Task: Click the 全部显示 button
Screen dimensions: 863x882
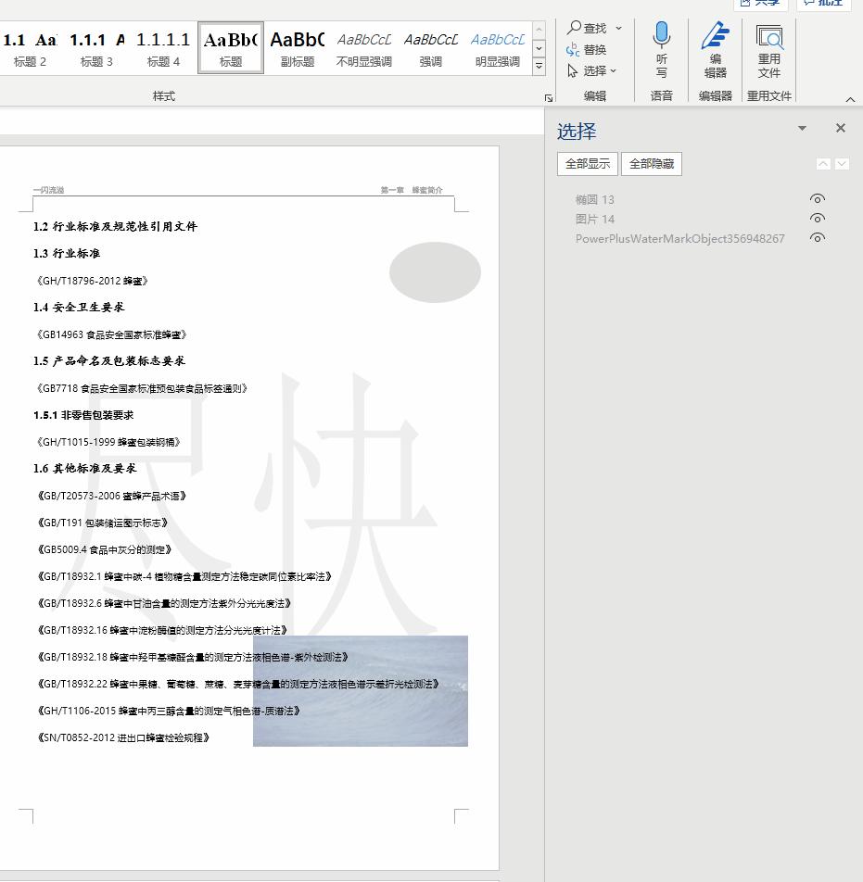Action: [586, 164]
